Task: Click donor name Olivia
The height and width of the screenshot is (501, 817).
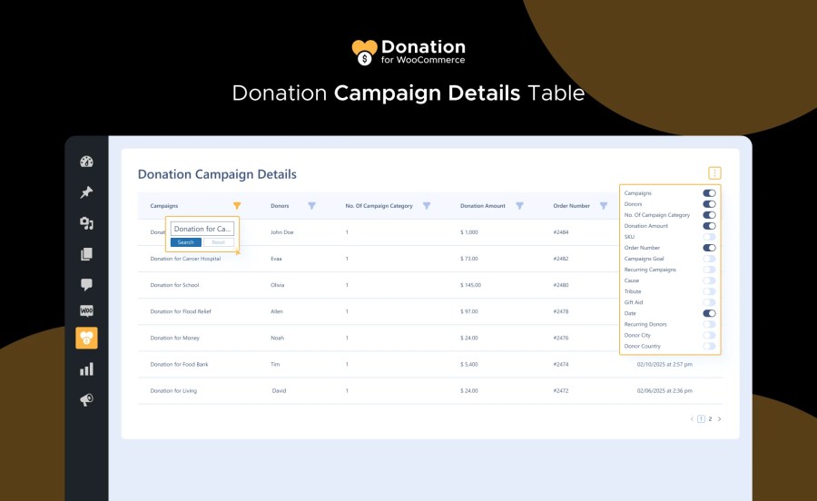Action: 278,285
